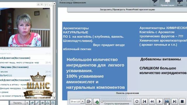Rewind to the previous slide
The width and height of the screenshot is (187, 105).
point(152,101)
